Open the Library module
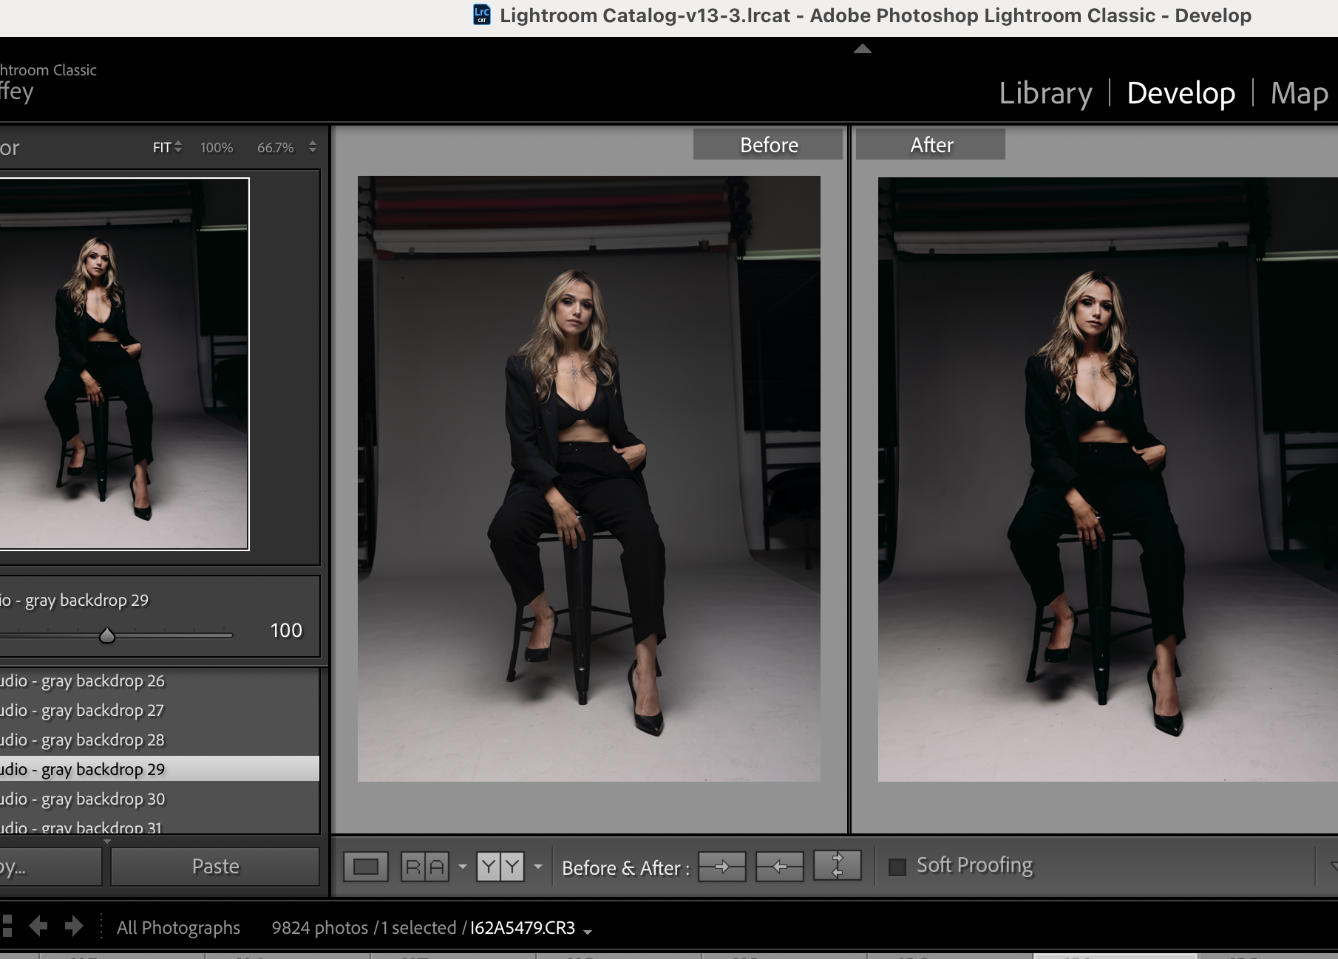Image resolution: width=1338 pixels, height=959 pixels. tap(1045, 93)
